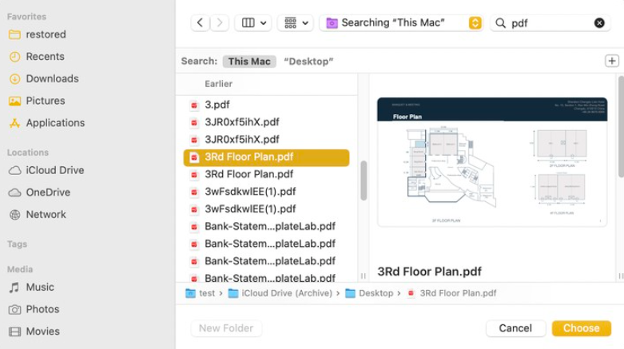Click the Choose button
The height and width of the screenshot is (349, 624).
[581, 328]
